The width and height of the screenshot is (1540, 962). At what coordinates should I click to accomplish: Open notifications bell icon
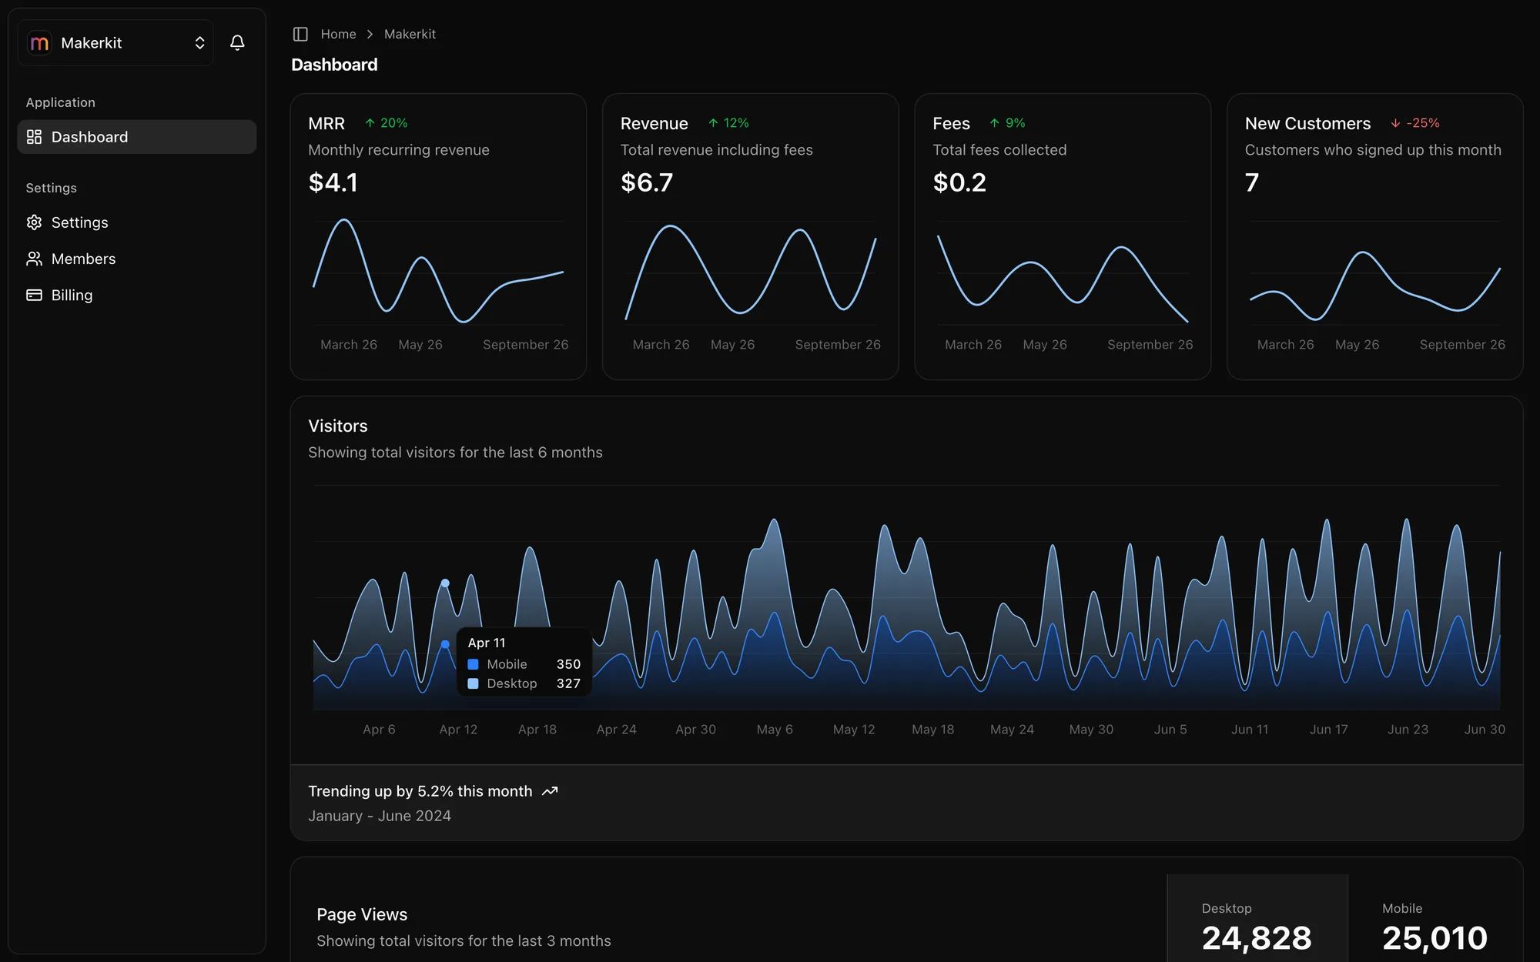coord(237,43)
